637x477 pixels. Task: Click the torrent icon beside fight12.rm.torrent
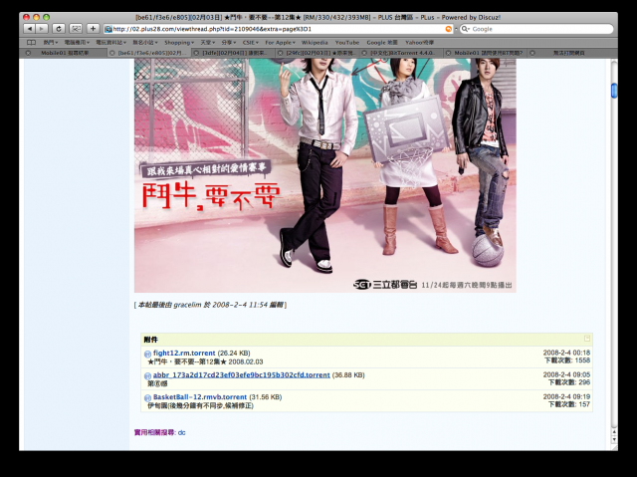coord(147,354)
